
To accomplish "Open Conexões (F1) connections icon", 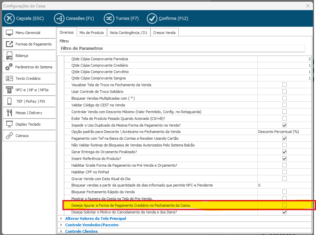I will point(59,18).
